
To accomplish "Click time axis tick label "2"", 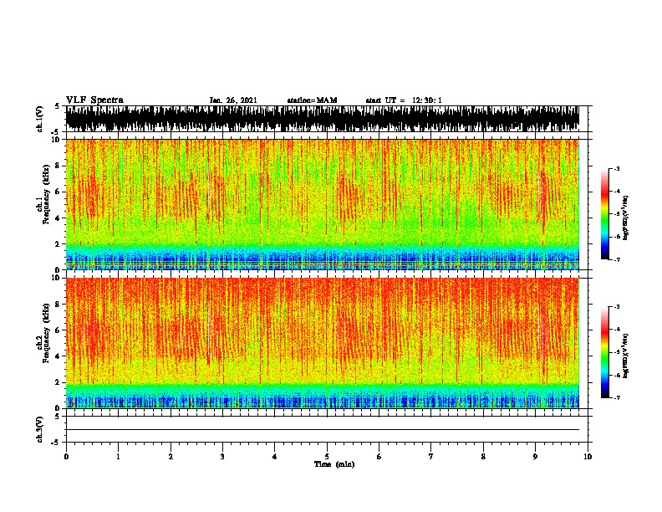I will (x=171, y=457).
